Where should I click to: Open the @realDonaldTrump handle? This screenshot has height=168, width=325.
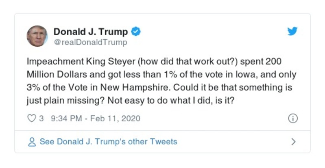[x=90, y=42]
